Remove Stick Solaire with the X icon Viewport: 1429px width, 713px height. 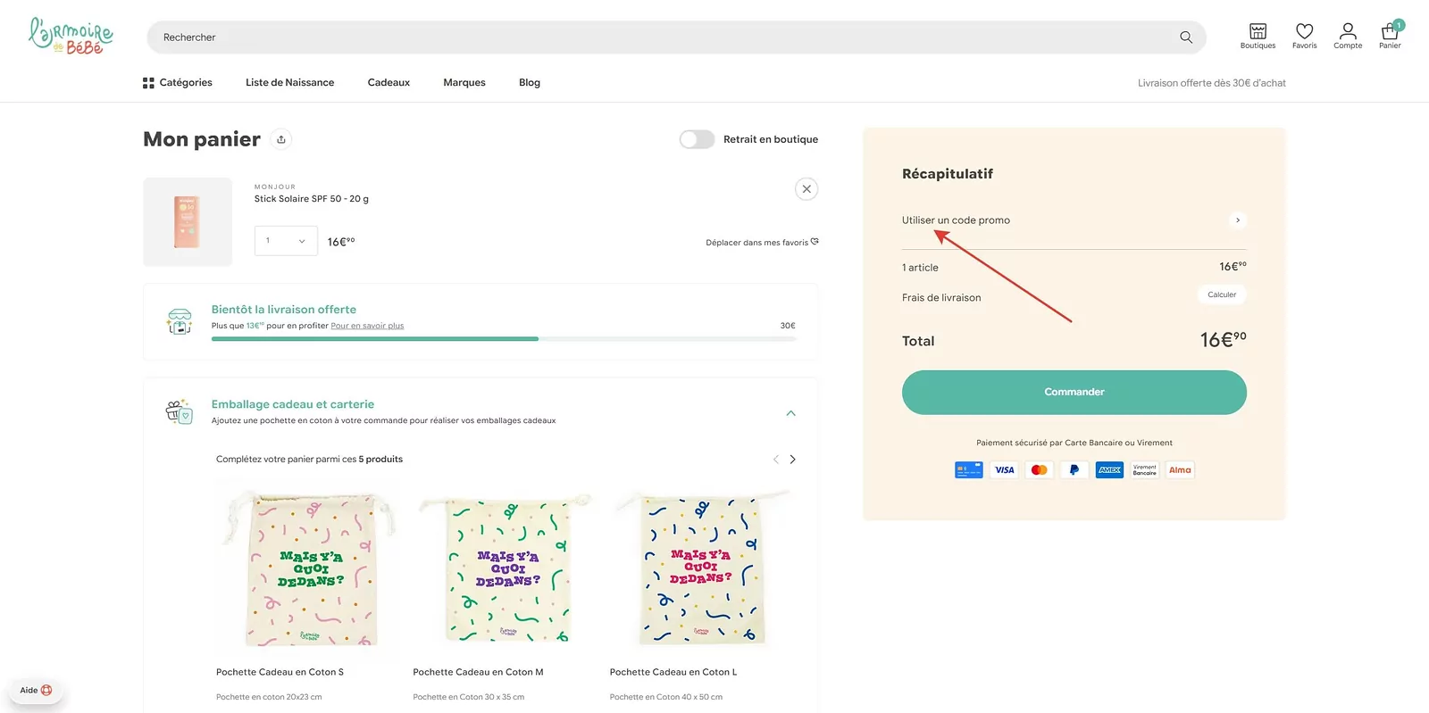[x=806, y=189]
